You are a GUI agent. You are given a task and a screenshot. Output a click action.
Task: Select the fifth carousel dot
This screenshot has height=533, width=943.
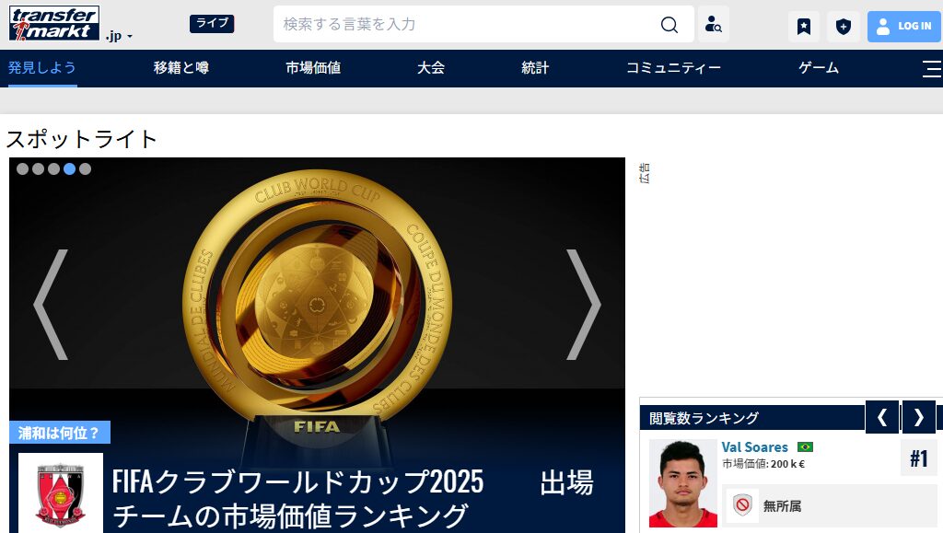pyautogui.click(x=85, y=168)
